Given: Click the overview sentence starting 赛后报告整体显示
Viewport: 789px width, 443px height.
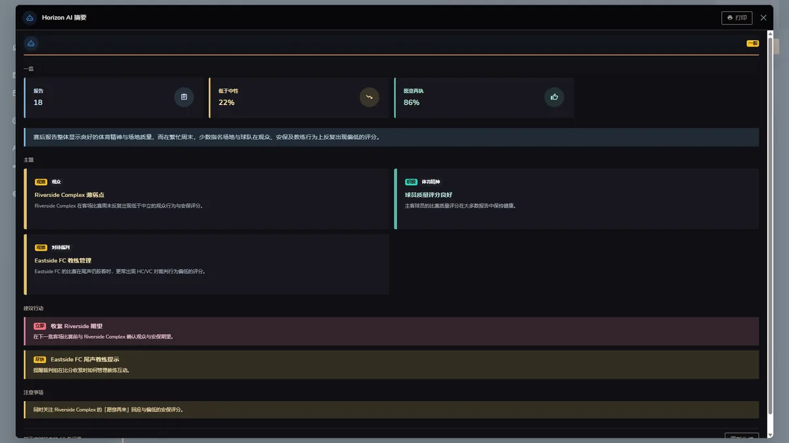Looking at the screenshot, I should click(206, 137).
